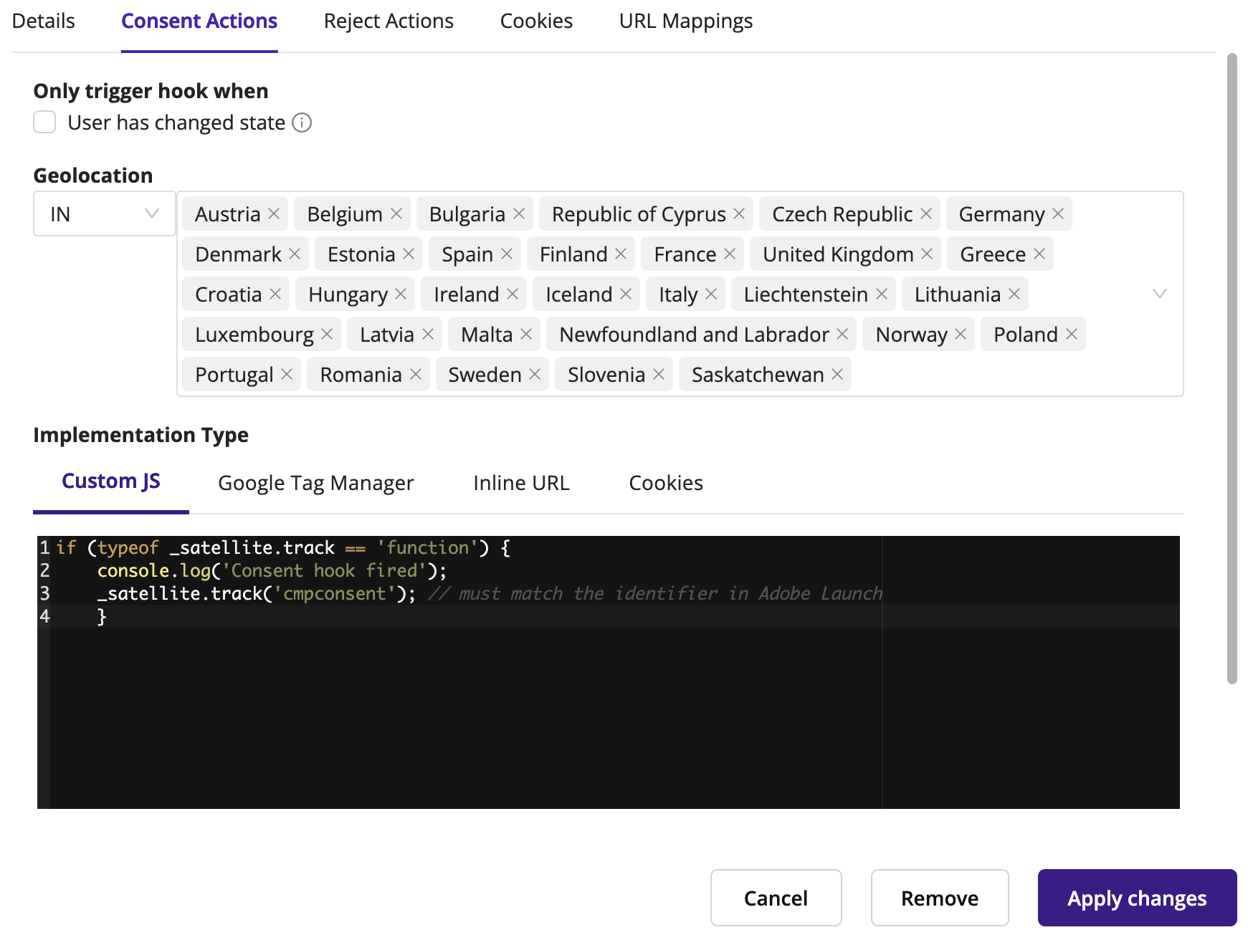Viewport: 1248px width, 935px height.
Task: Remove the Norway tag
Action: pos(961,334)
